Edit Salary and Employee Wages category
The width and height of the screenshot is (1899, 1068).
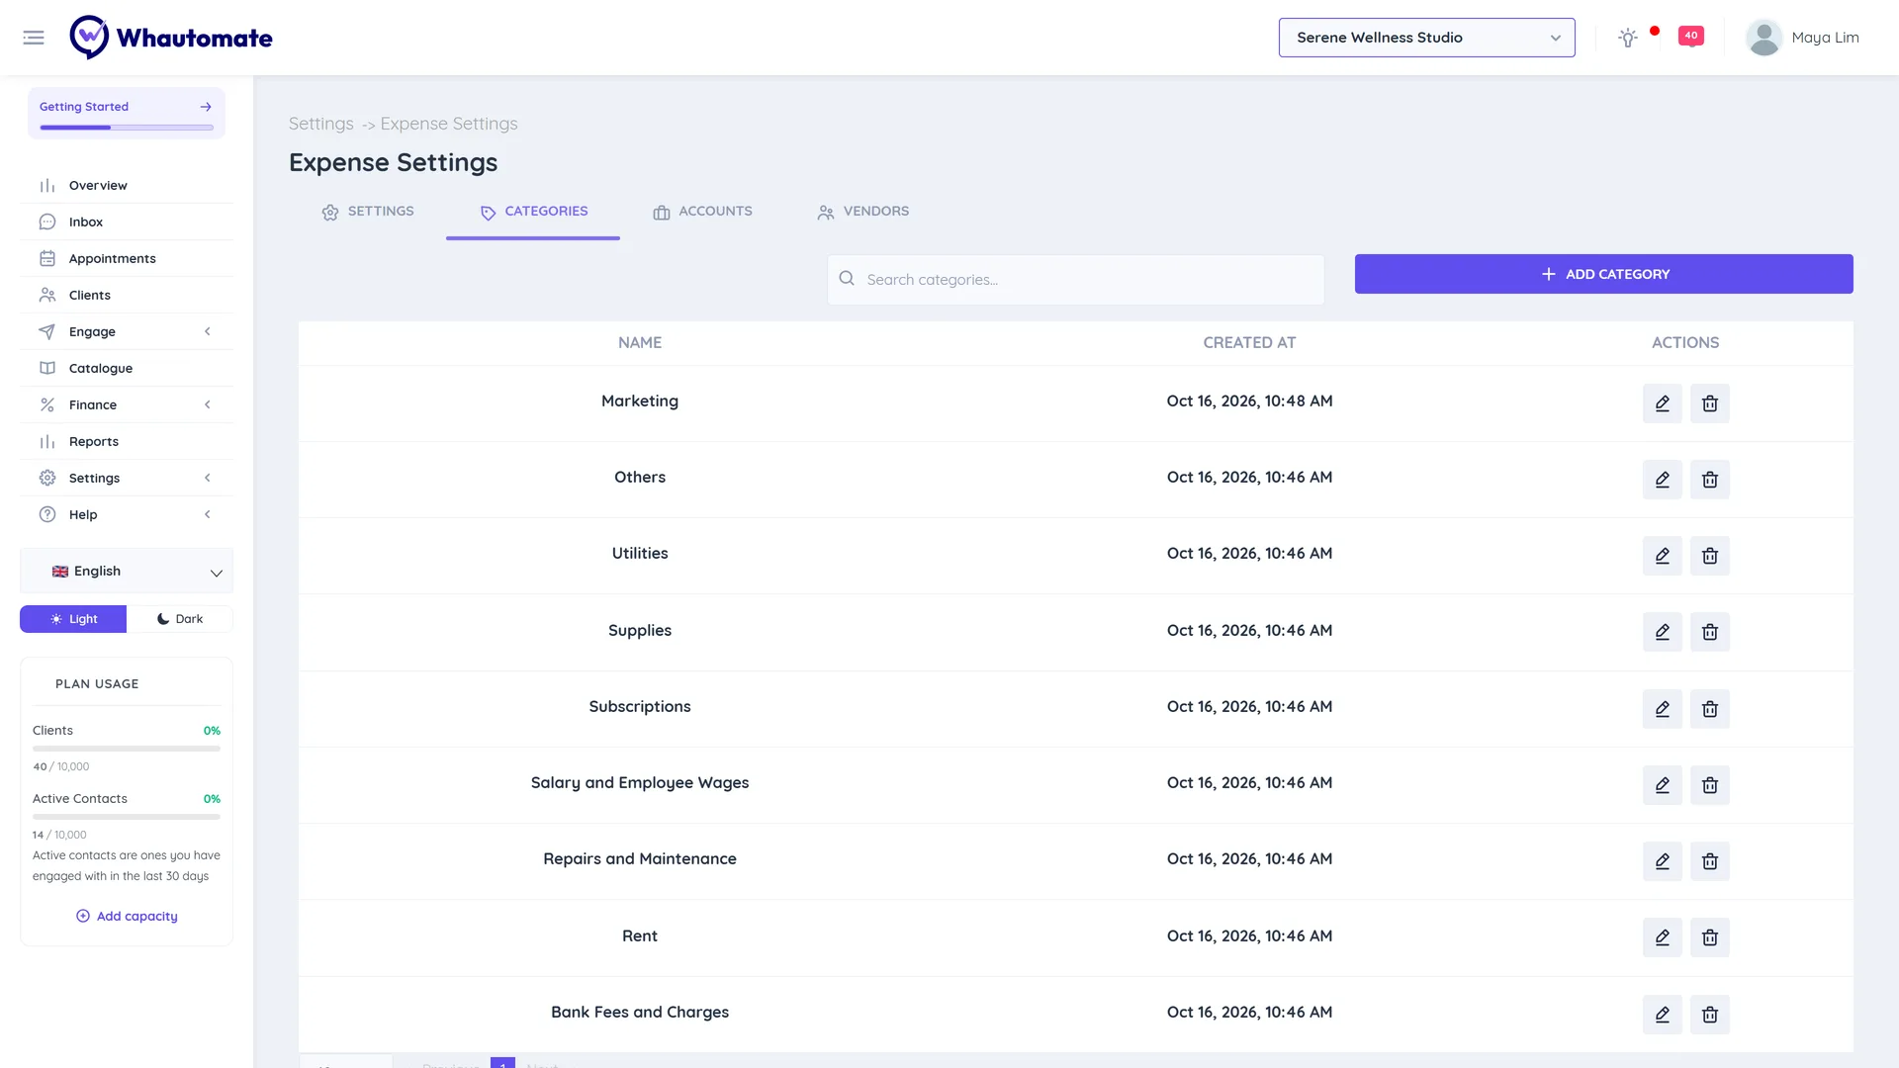coord(1663,785)
